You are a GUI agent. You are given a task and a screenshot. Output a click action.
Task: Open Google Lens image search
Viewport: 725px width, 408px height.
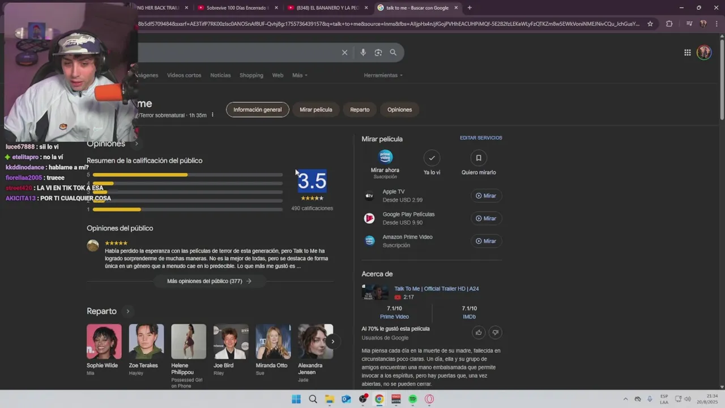378,53
